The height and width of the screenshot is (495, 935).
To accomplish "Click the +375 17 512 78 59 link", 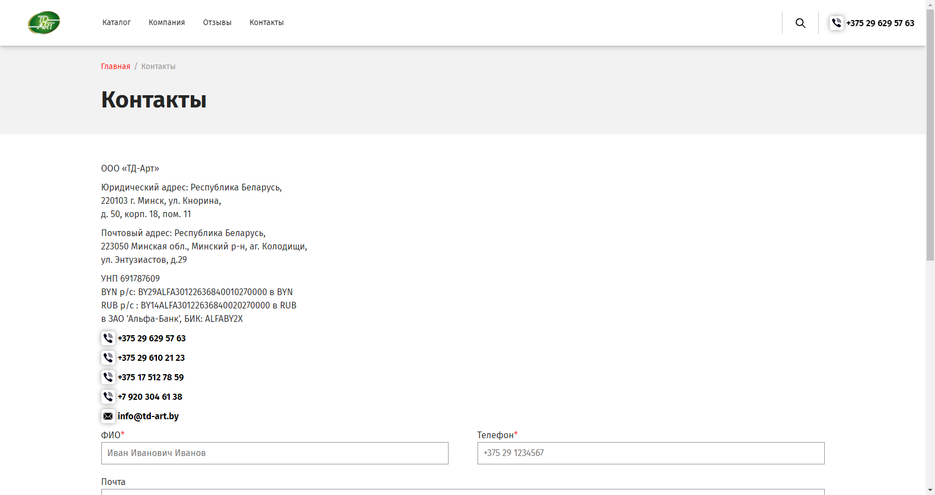I will point(150,377).
